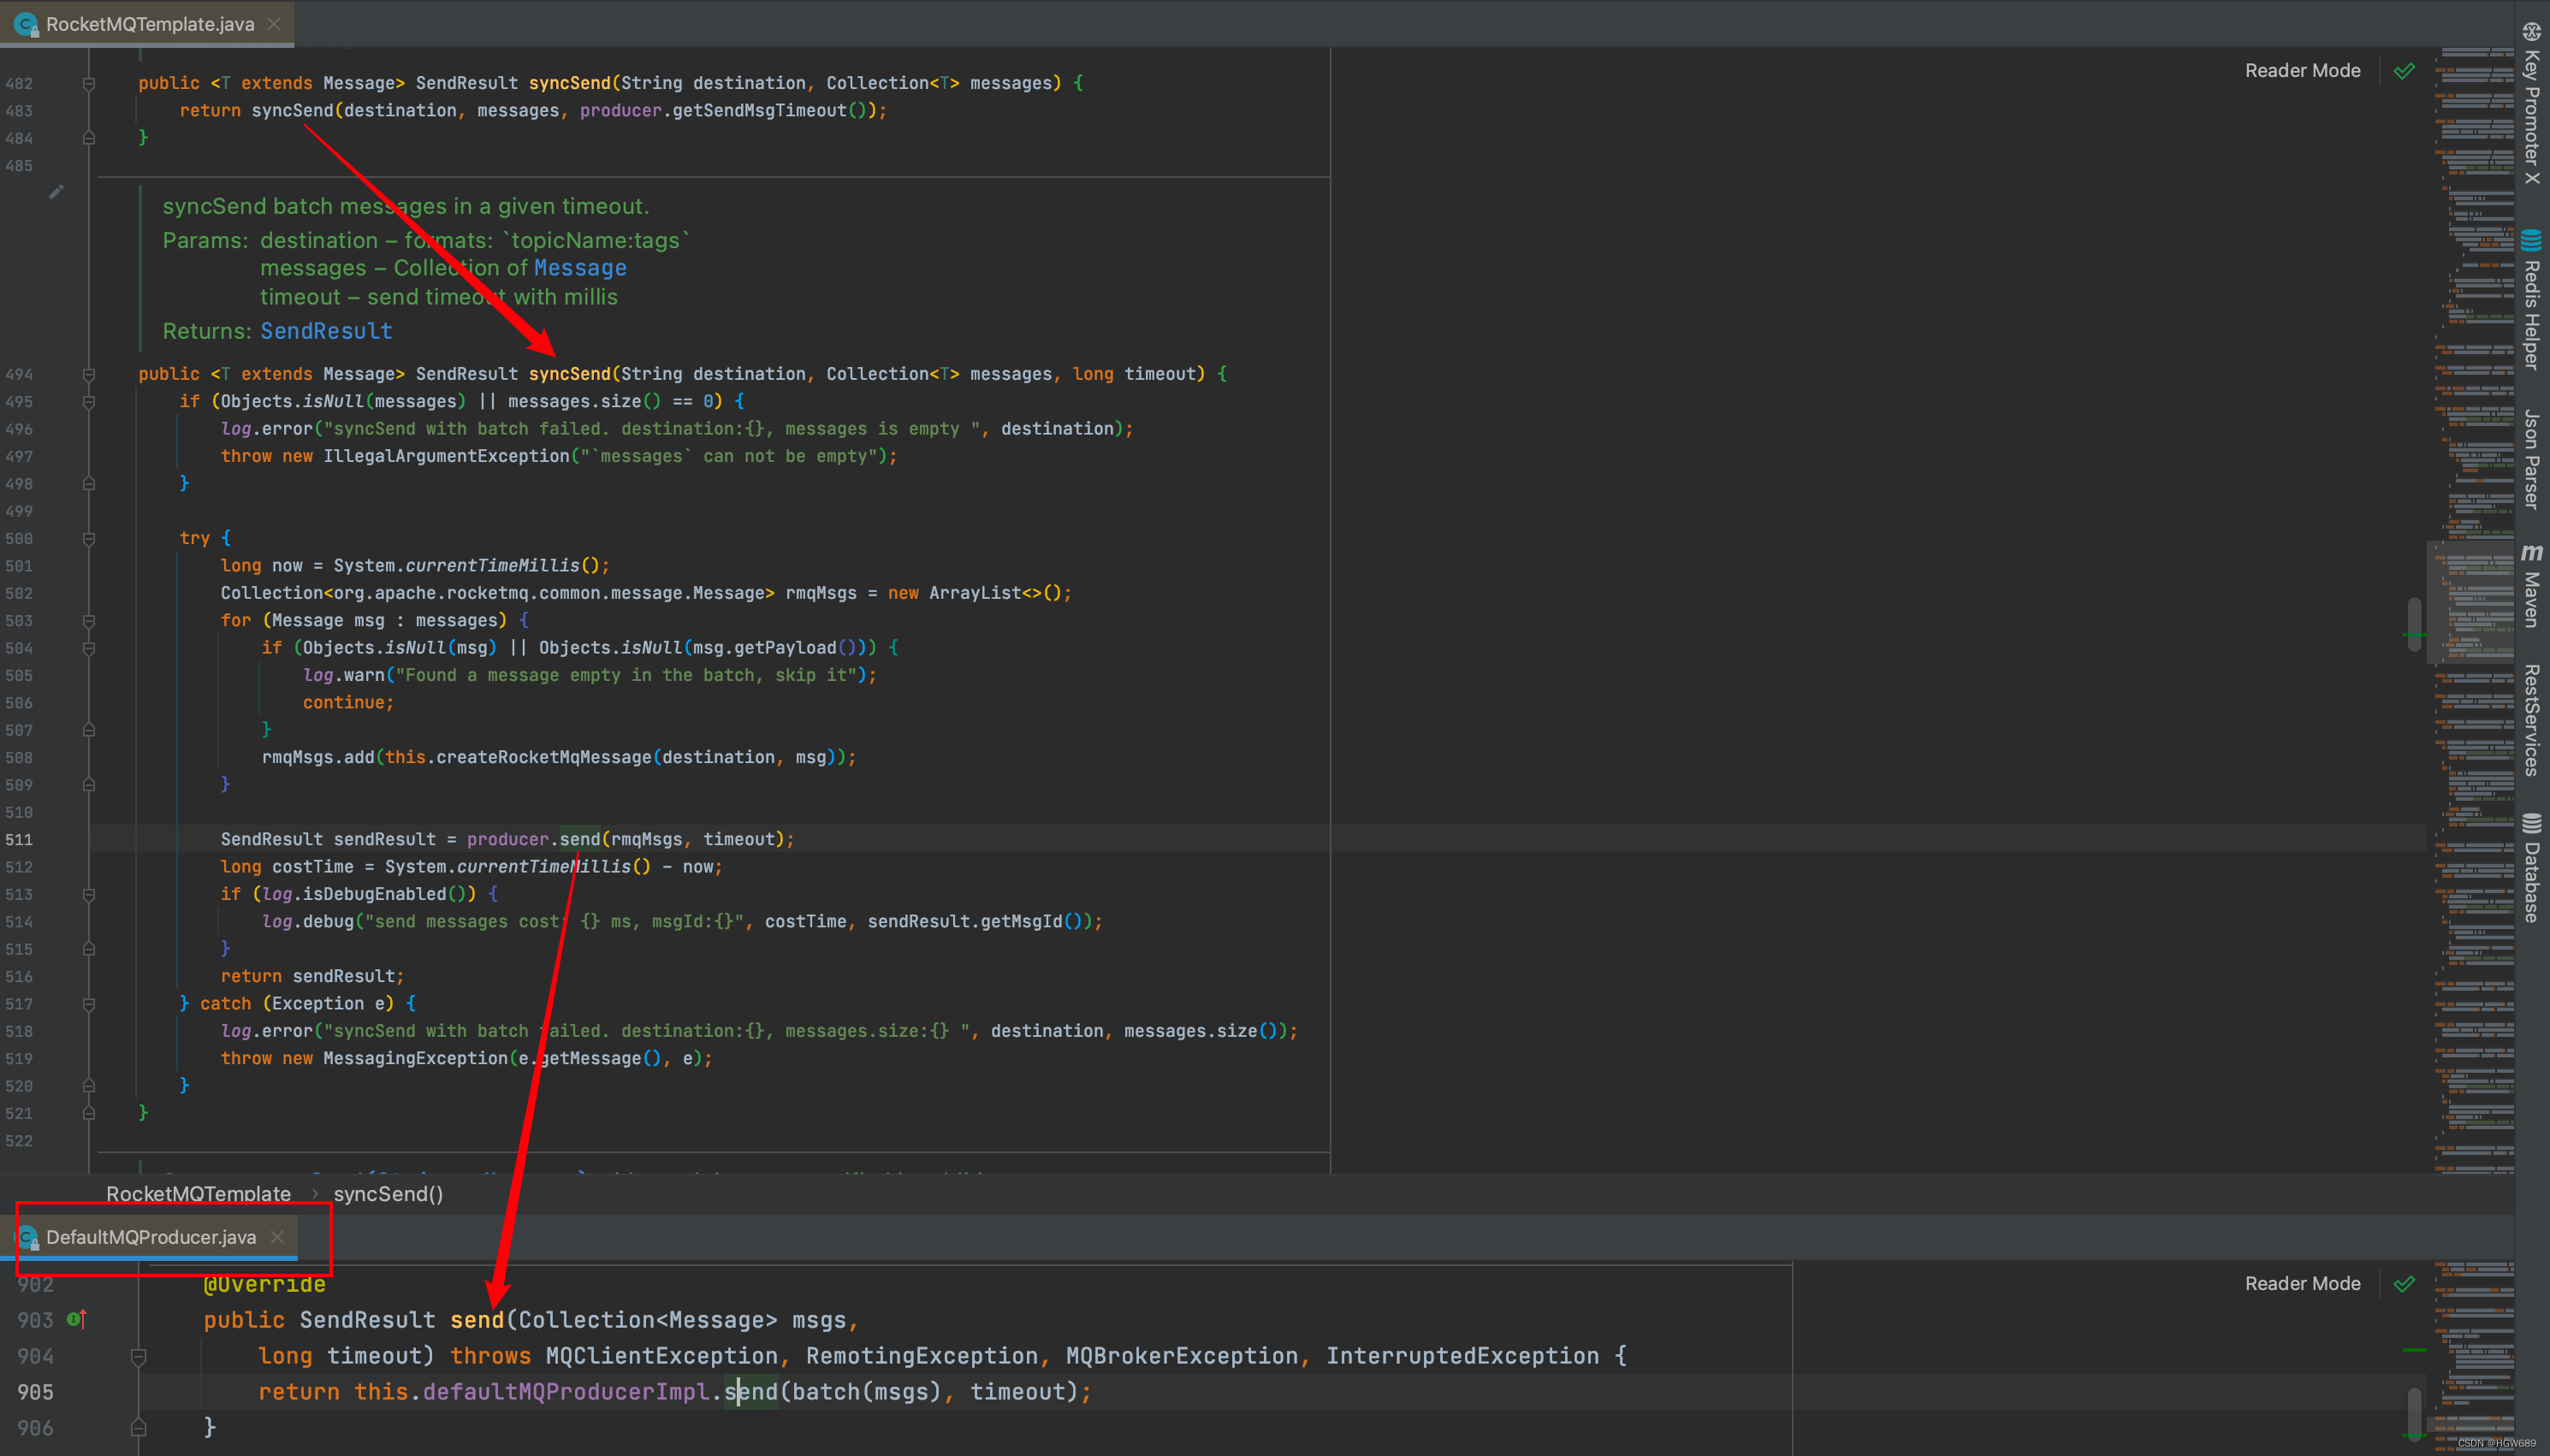The image size is (2550, 1456).
Task: Click line number 511 in the gutter
Action: tap(19, 840)
